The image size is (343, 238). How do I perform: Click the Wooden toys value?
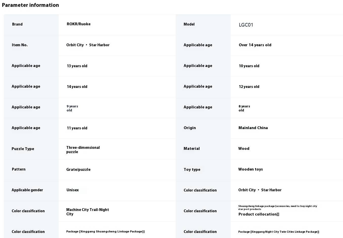[250, 169]
